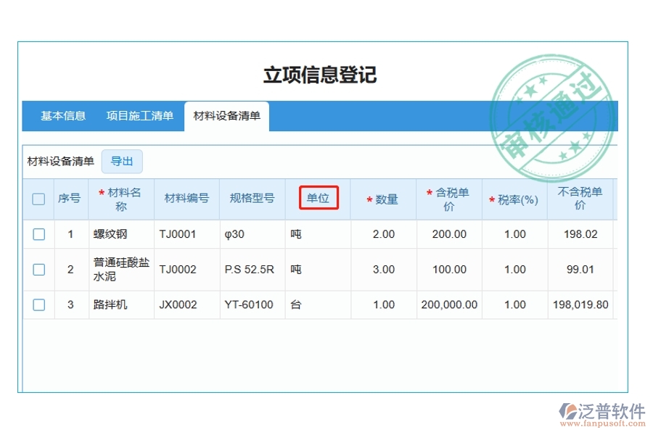The image size is (653, 435).
Task: Click the 材料名称 column header
Action: [x=120, y=199]
